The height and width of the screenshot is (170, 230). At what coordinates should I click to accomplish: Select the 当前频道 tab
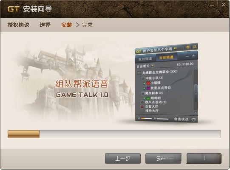(x=166, y=57)
